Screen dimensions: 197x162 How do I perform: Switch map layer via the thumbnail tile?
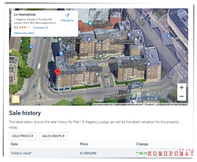point(16,99)
